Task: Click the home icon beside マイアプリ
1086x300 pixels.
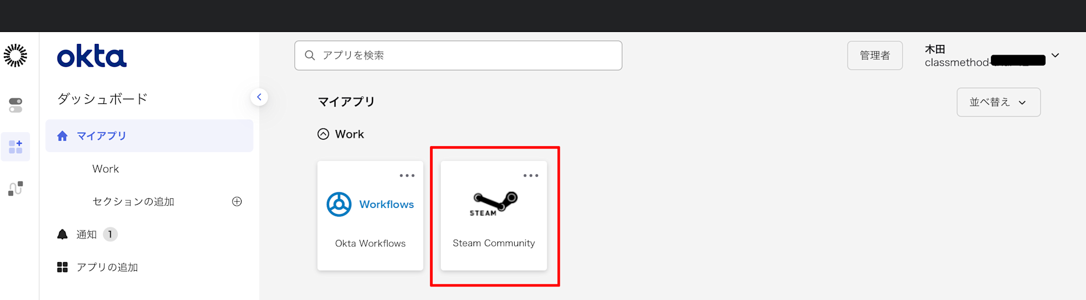Action: point(62,136)
